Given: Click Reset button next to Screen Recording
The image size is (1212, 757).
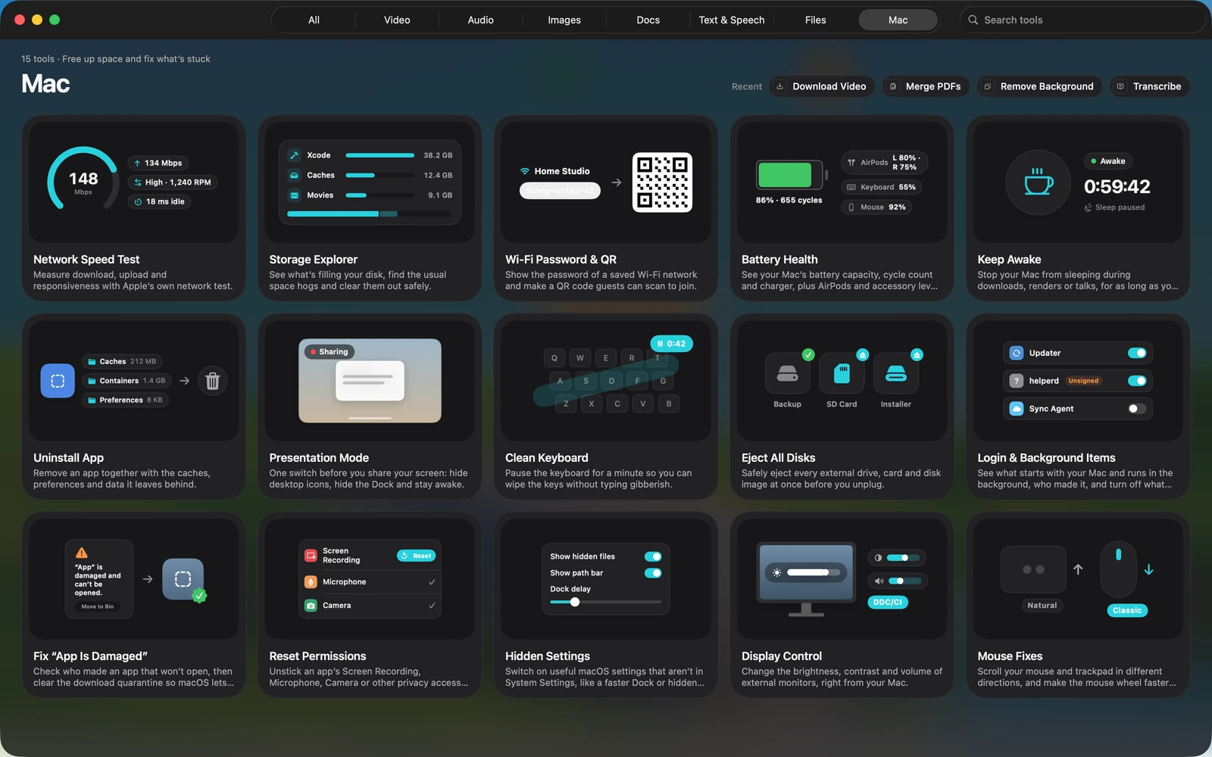Looking at the screenshot, I should [x=417, y=556].
